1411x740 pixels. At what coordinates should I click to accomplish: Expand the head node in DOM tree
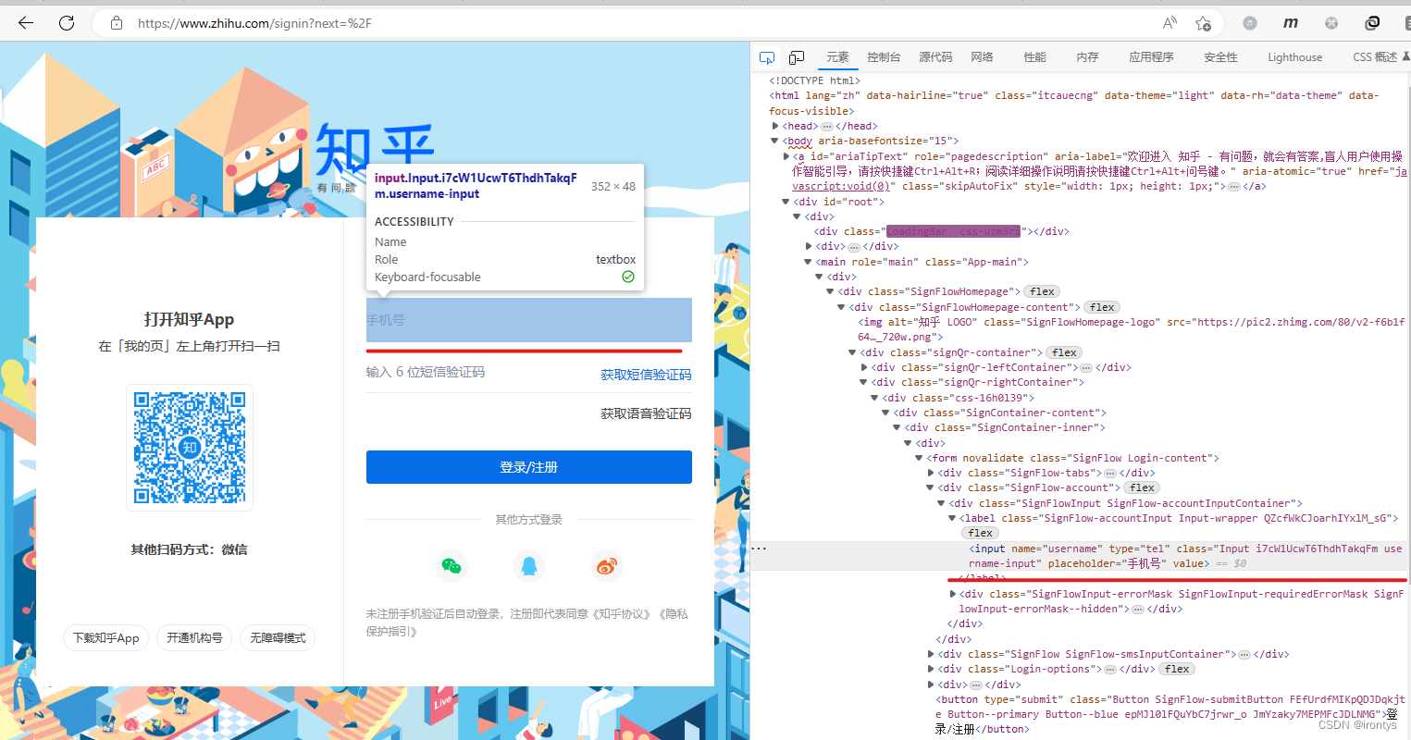(775, 126)
